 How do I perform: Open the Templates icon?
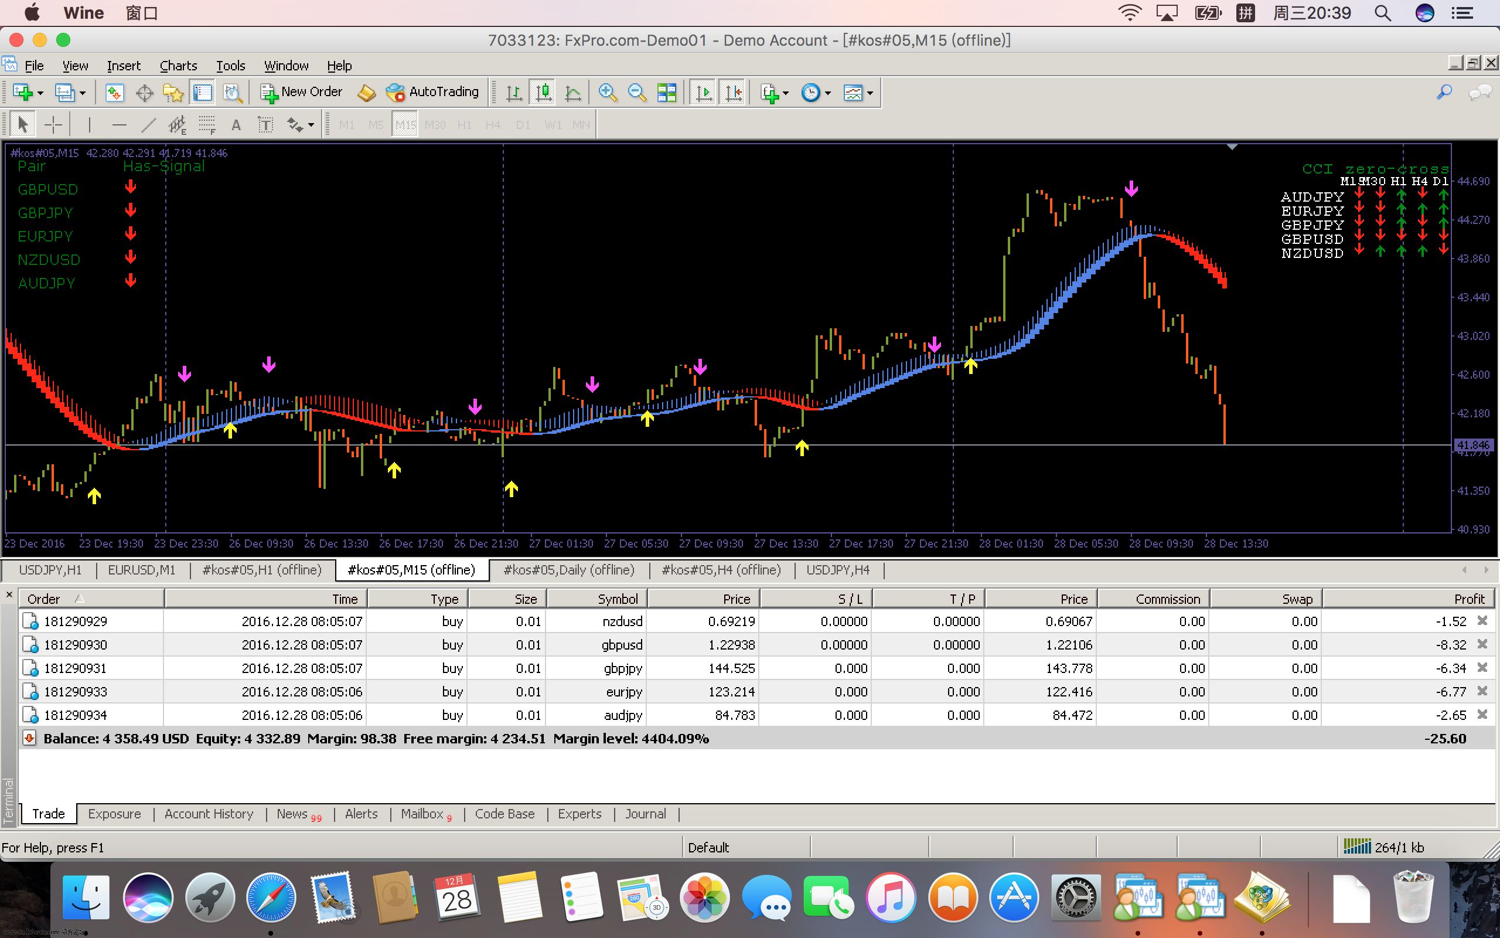(x=853, y=93)
